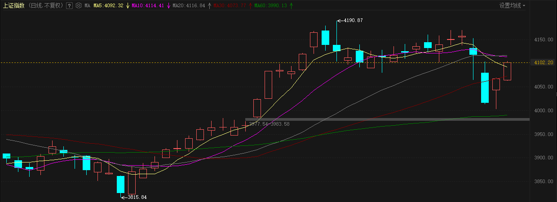
Task: Click the MA label next to gear
Action: pos(87,6)
